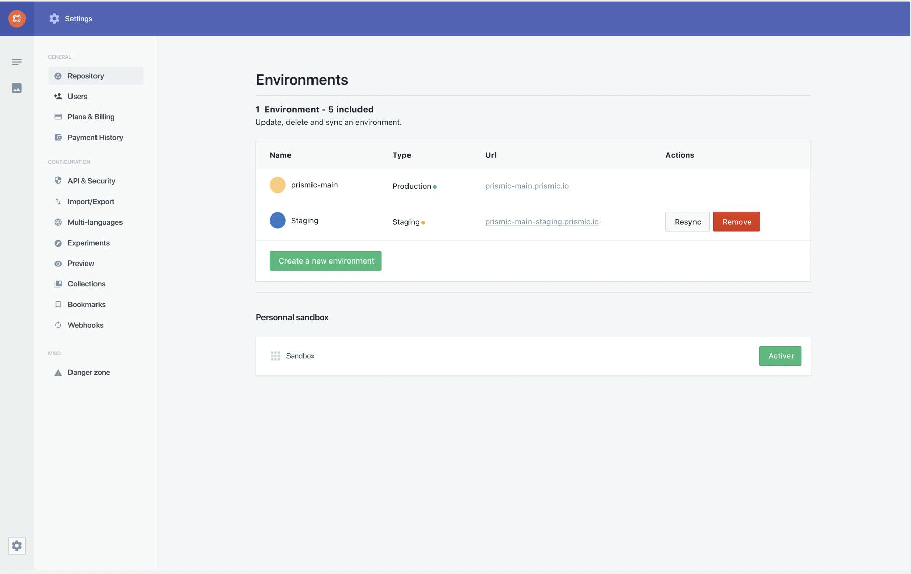Open Multi-languages settings
Image resolution: width=911 pixels, height=574 pixels.
96,222
